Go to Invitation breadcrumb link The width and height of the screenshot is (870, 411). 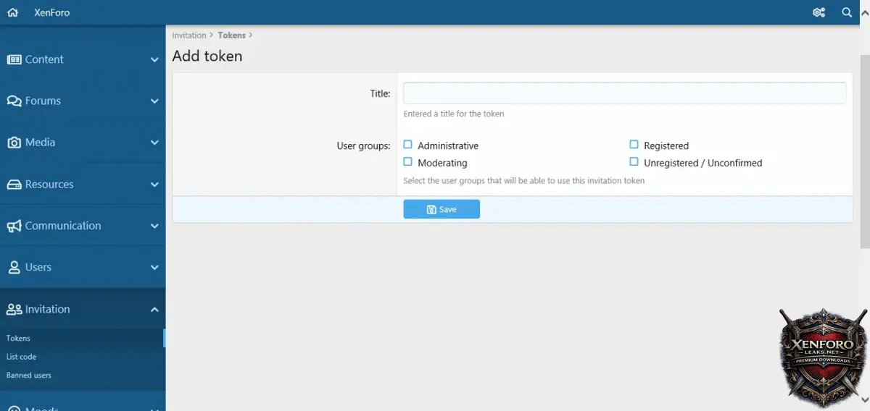pyautogui.click(x=188, y=35)
